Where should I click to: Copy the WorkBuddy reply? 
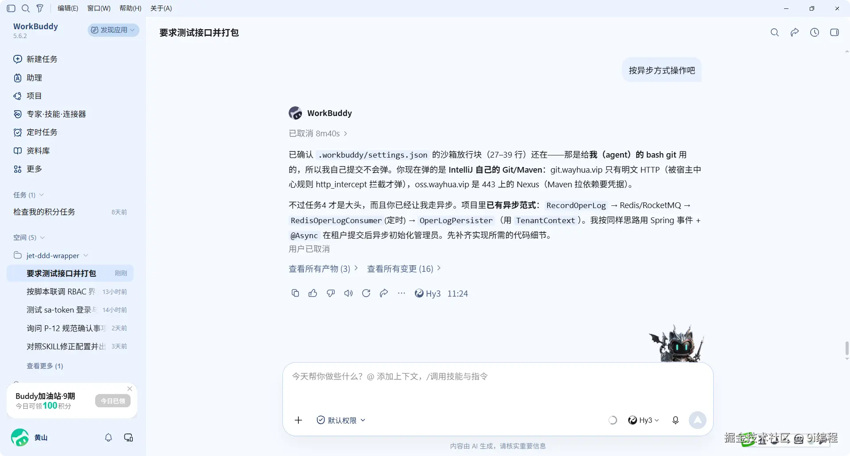295,293
